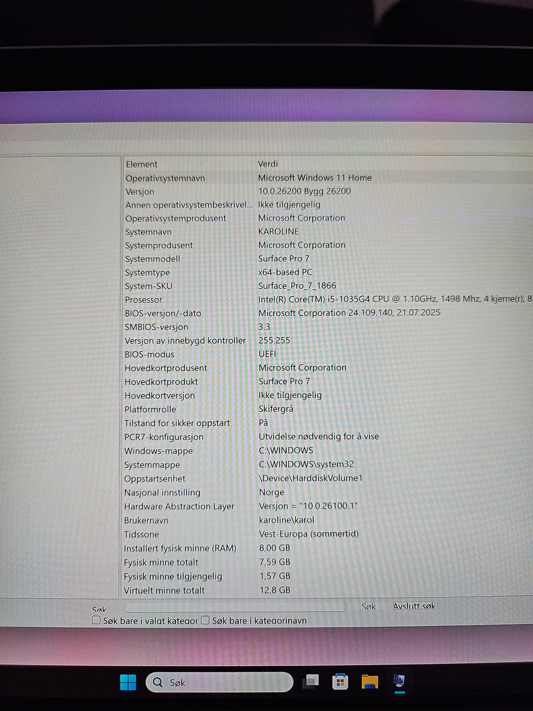Open File Explorer from the taskbar
This screenshot has width=533, height=711.
pos(369,681)
